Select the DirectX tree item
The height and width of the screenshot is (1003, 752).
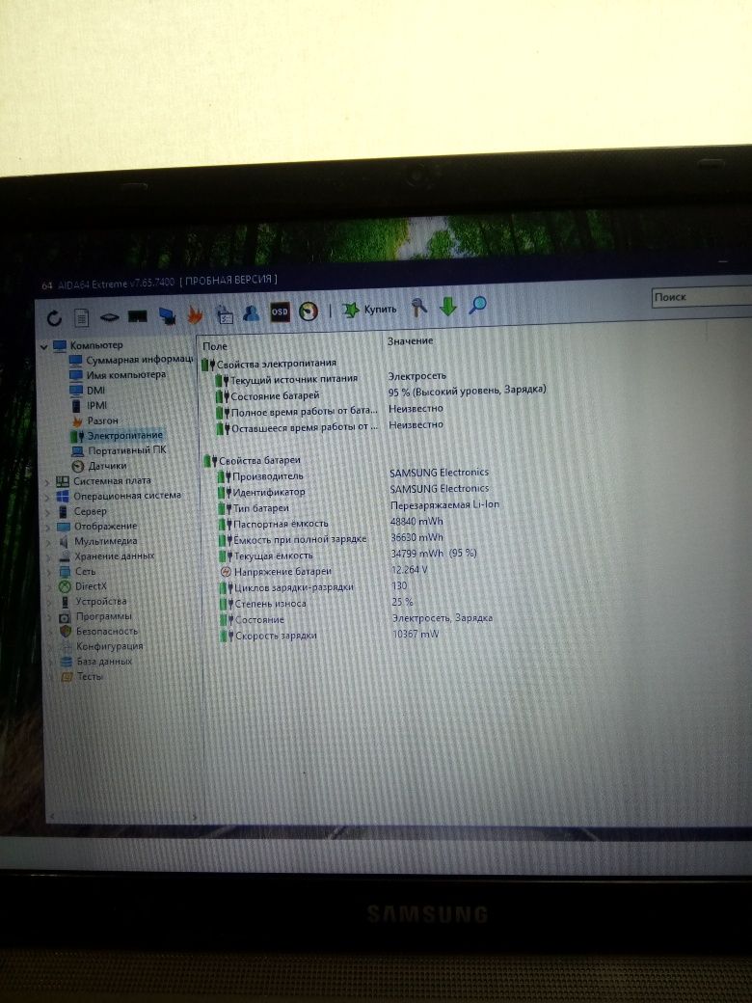click(x=83, y=586)
